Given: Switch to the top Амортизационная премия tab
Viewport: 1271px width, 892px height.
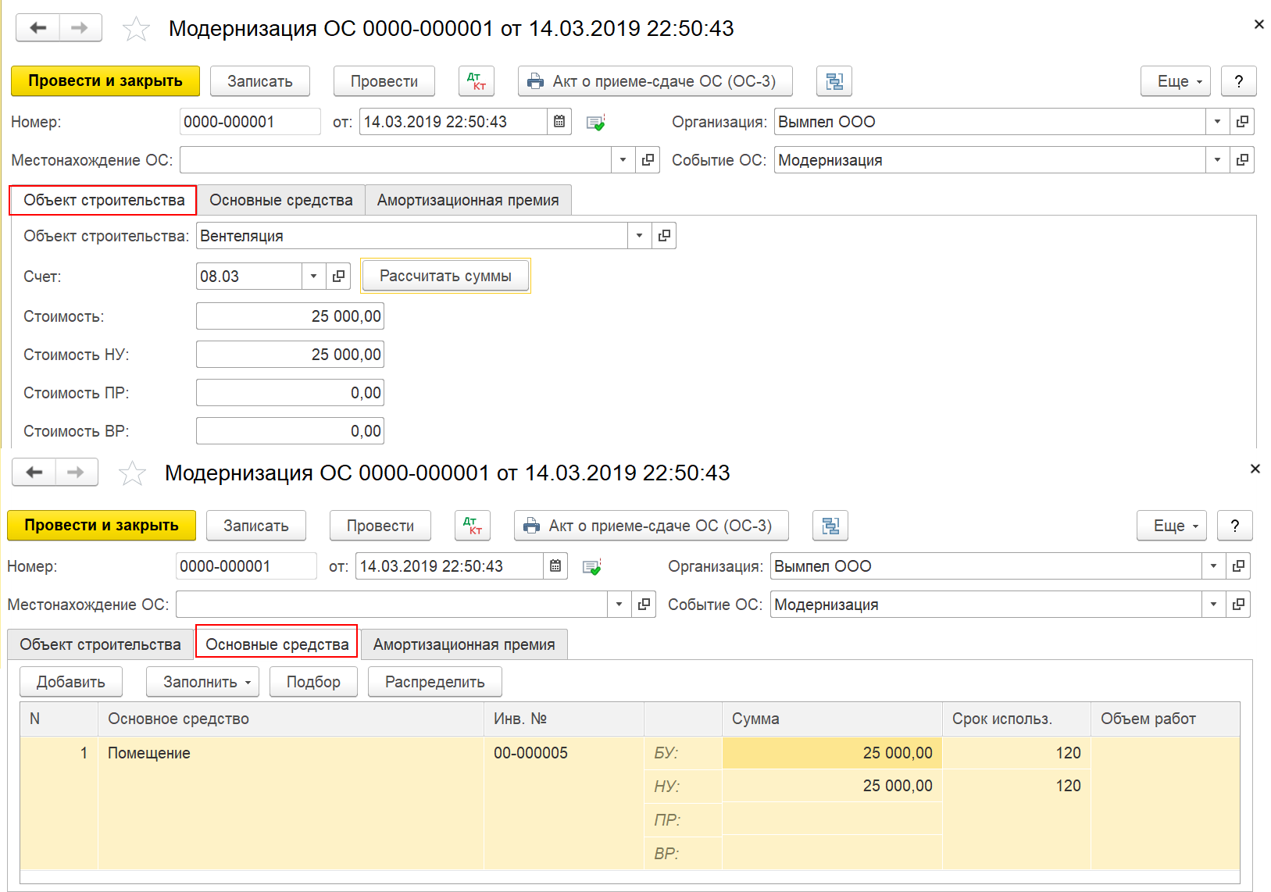Looking at the screenshot, I should pyautogui.click(x=468, y=201).
